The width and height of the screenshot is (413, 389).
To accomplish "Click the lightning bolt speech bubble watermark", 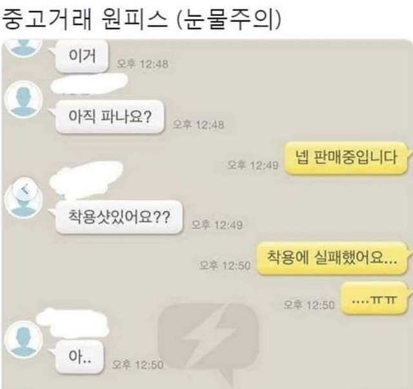I will [x=208, y=343].
